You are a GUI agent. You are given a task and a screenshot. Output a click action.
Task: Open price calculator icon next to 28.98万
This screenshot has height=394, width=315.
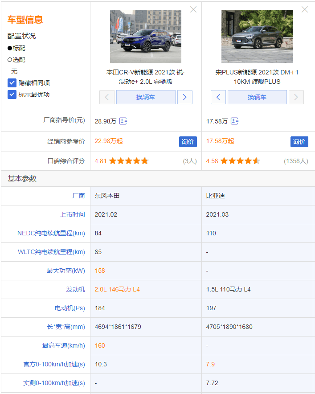123,121
